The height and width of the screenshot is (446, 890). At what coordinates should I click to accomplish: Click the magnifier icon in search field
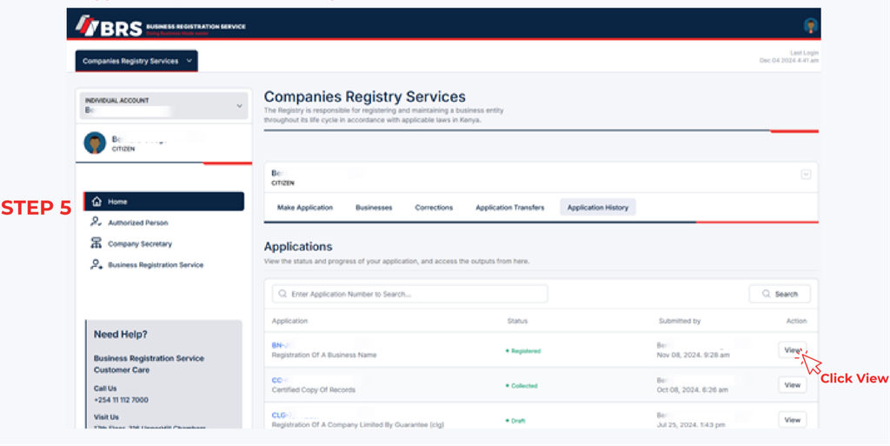(x=282, y=294)
